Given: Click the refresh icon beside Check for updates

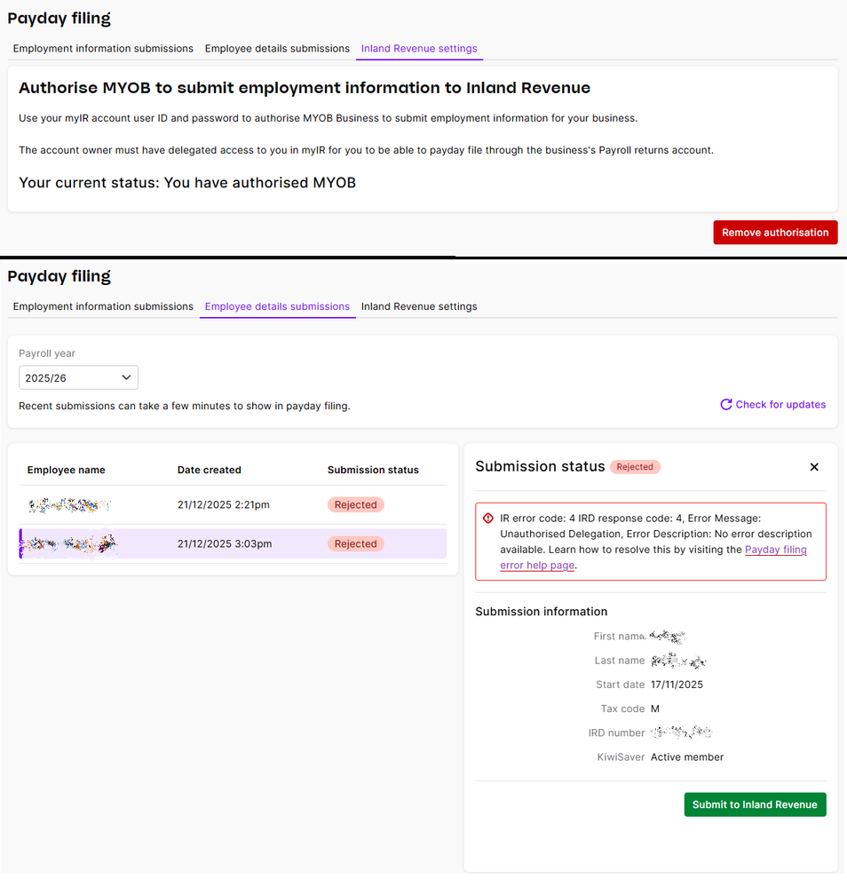Looking at the screenshot, I should [726, 405].
